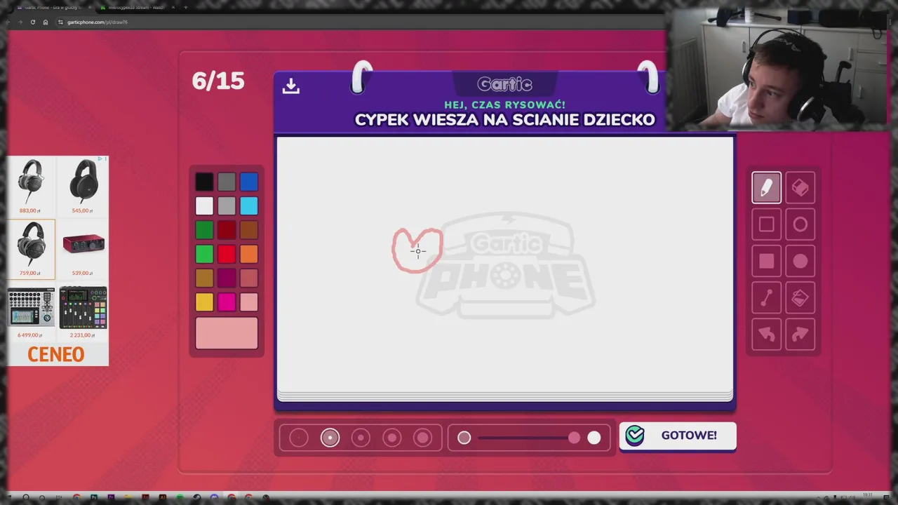Screen dimensions: 898x505
Task: Pick the brown color swatch
Action: tap(249, 230)
